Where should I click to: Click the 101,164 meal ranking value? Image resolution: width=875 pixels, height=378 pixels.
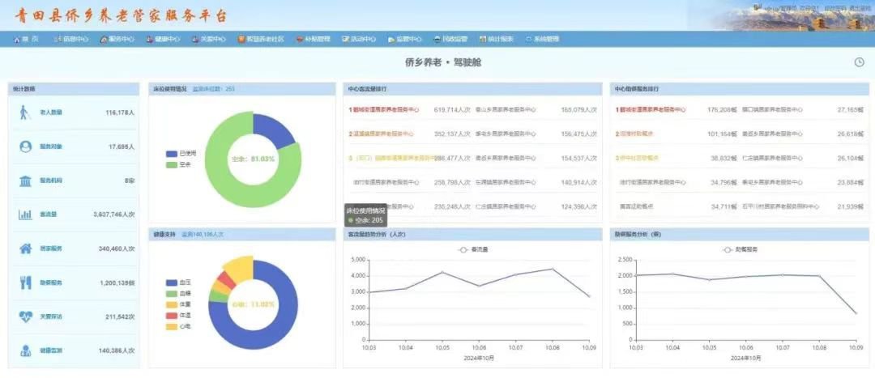point(723,134)
